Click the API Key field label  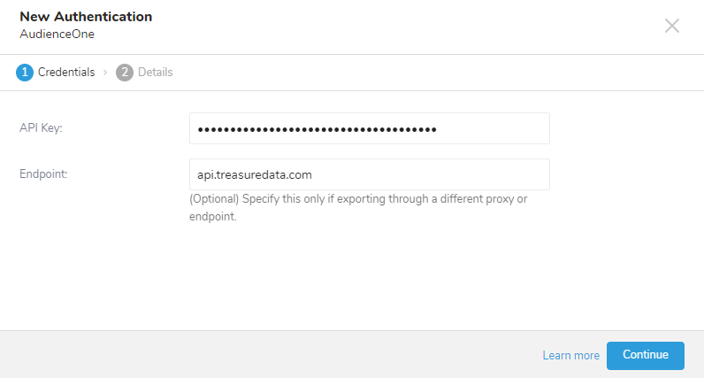(x=41, y=128)
